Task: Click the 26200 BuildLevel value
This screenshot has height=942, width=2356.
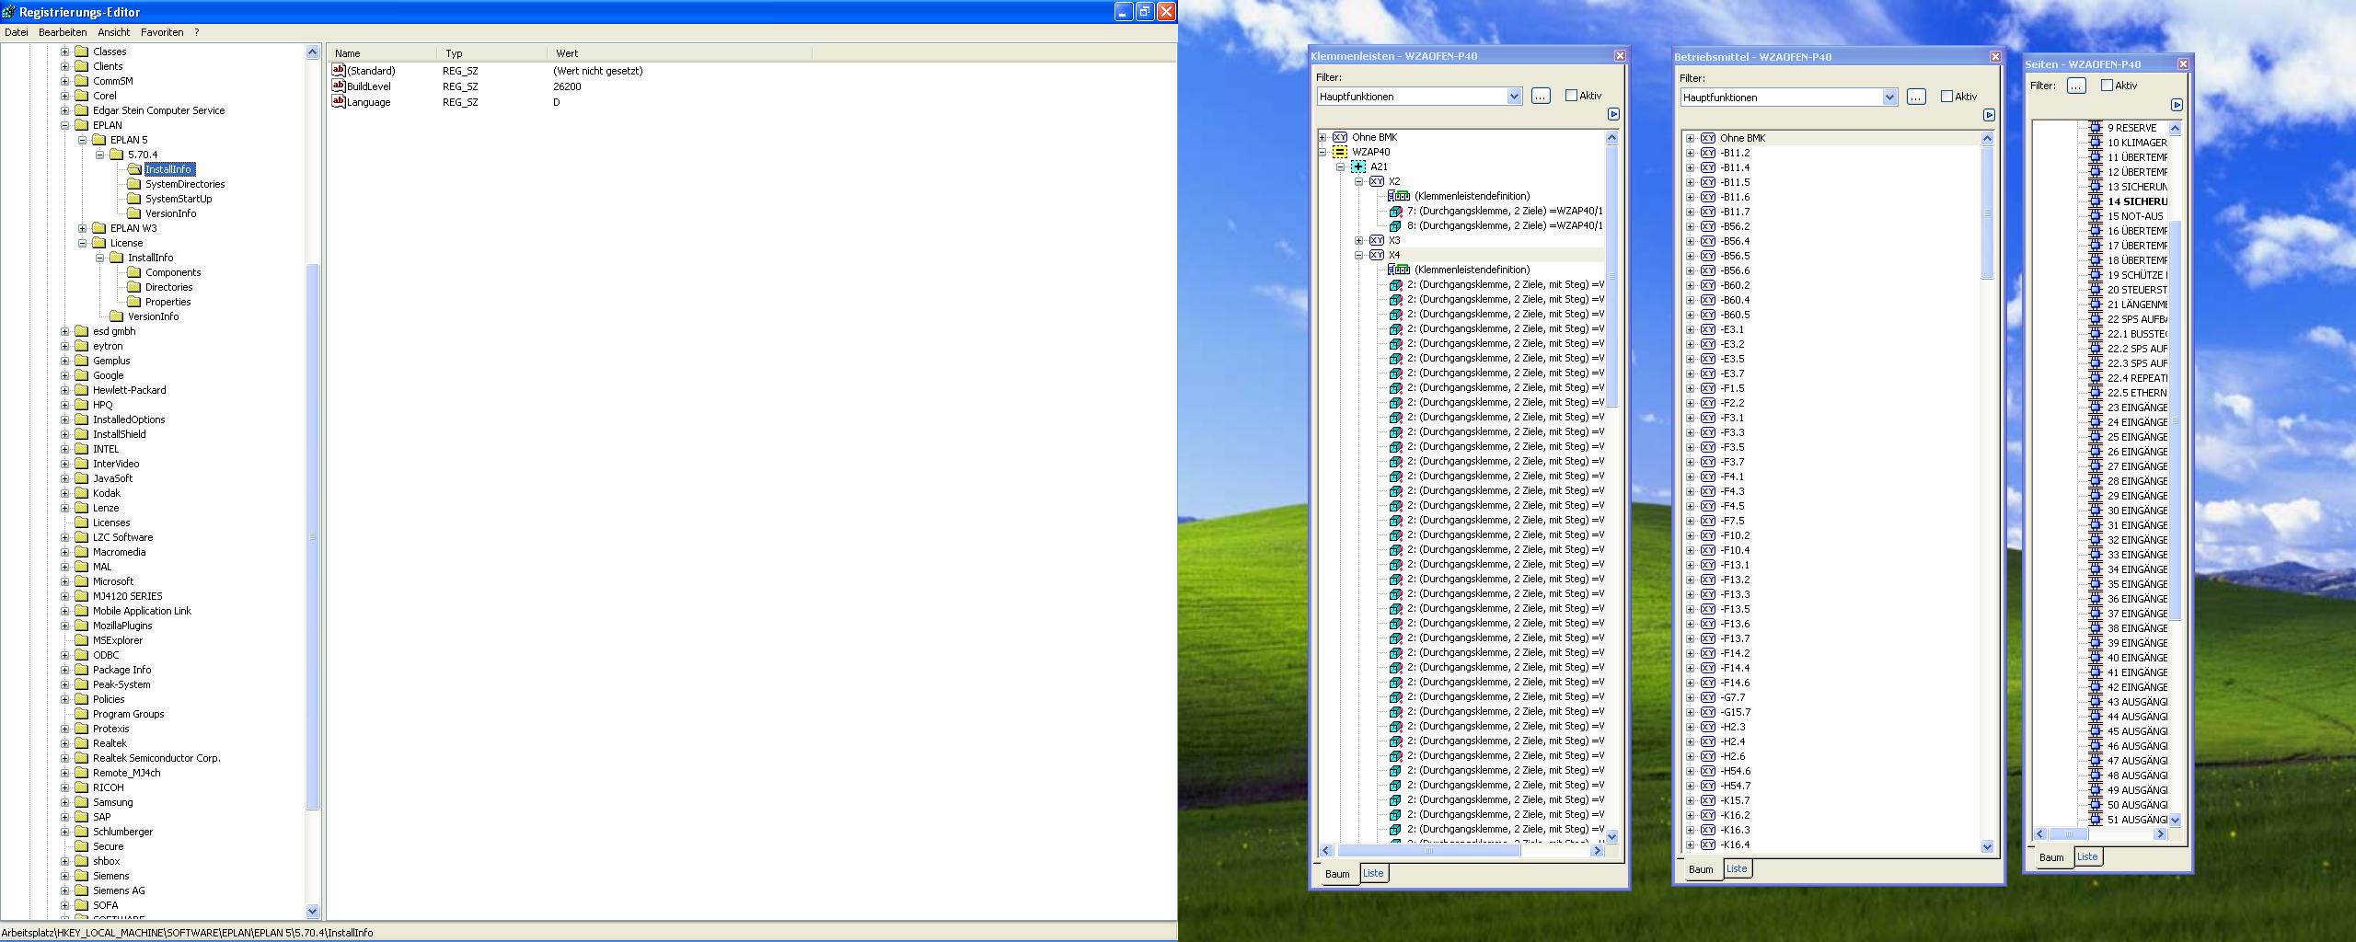Action: pos(567,86)
